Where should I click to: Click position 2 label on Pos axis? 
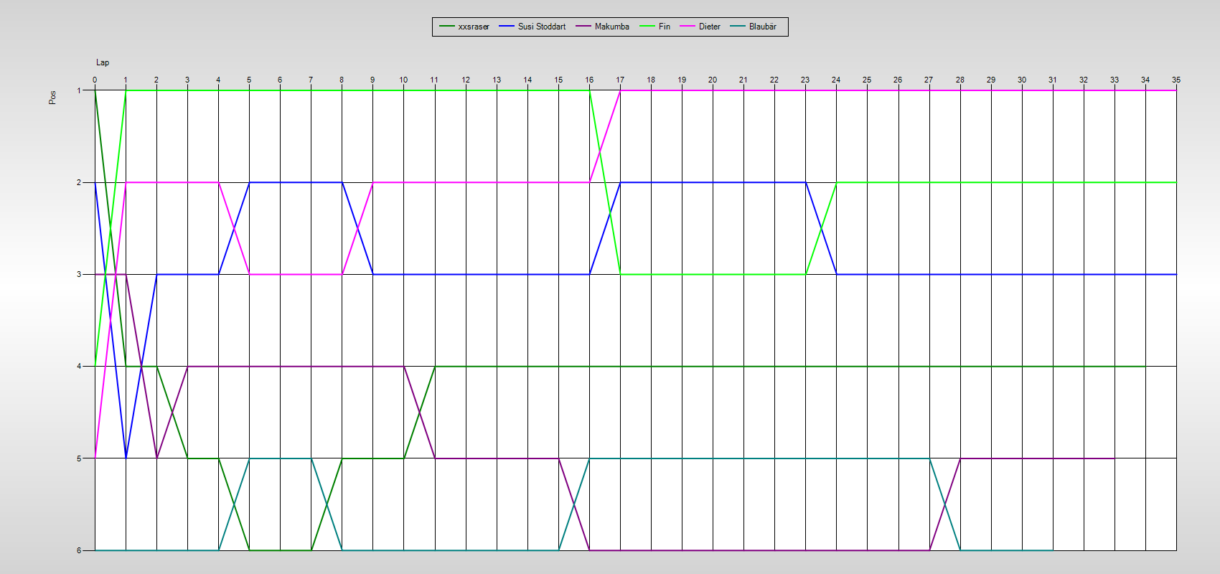pyautogui.click(x=79, y=182)
